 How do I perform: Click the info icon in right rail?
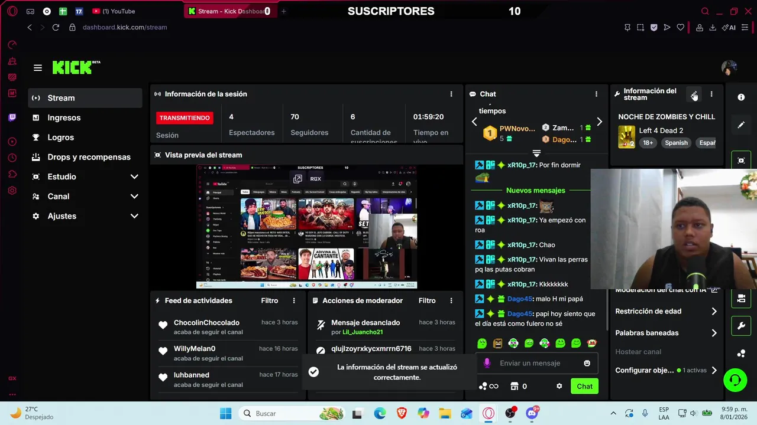tap(741, 97)
